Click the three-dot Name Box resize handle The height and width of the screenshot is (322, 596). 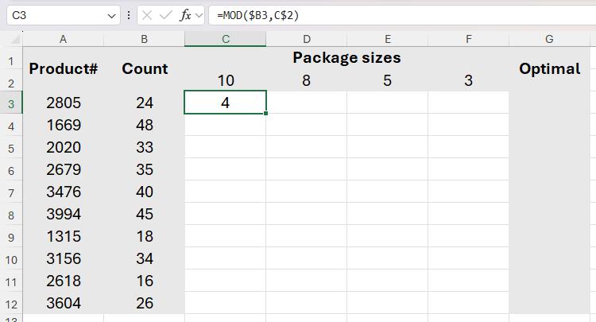[129, 15]
